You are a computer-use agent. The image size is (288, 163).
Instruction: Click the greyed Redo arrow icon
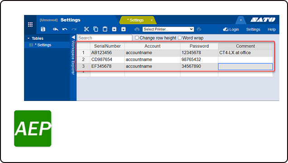(74, 29)
